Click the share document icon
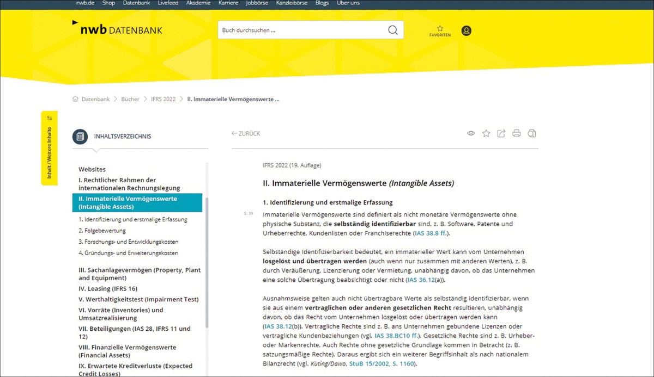Image resolution: width=654 pixels, height=377 pixels. 501,134
